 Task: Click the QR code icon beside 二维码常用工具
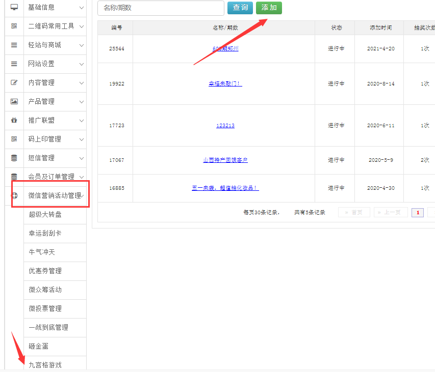(14, 26)
